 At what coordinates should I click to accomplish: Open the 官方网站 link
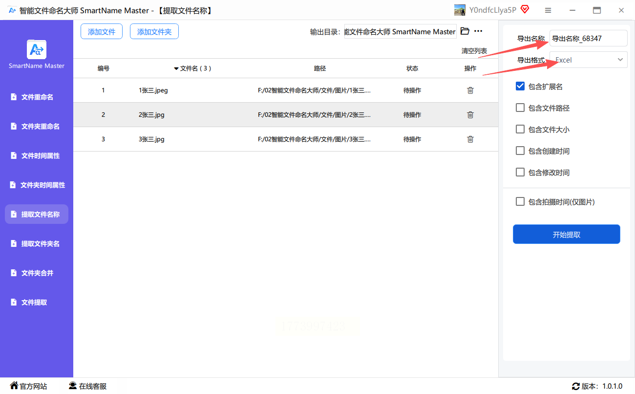29,386
